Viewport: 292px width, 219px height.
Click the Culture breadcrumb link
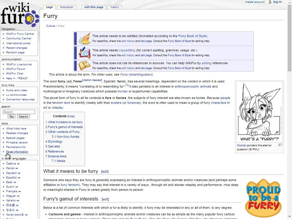[50, 26]
